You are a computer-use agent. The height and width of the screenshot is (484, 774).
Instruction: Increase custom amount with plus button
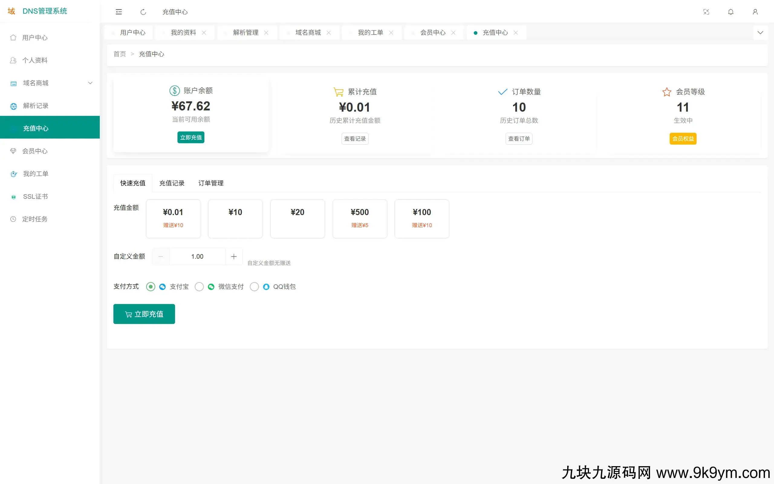(234, 257)
